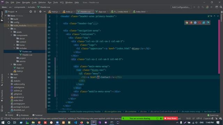The image size is (223, 125).
Task: Open in Firefox browser icon in editor
Action: coord(191,23)
